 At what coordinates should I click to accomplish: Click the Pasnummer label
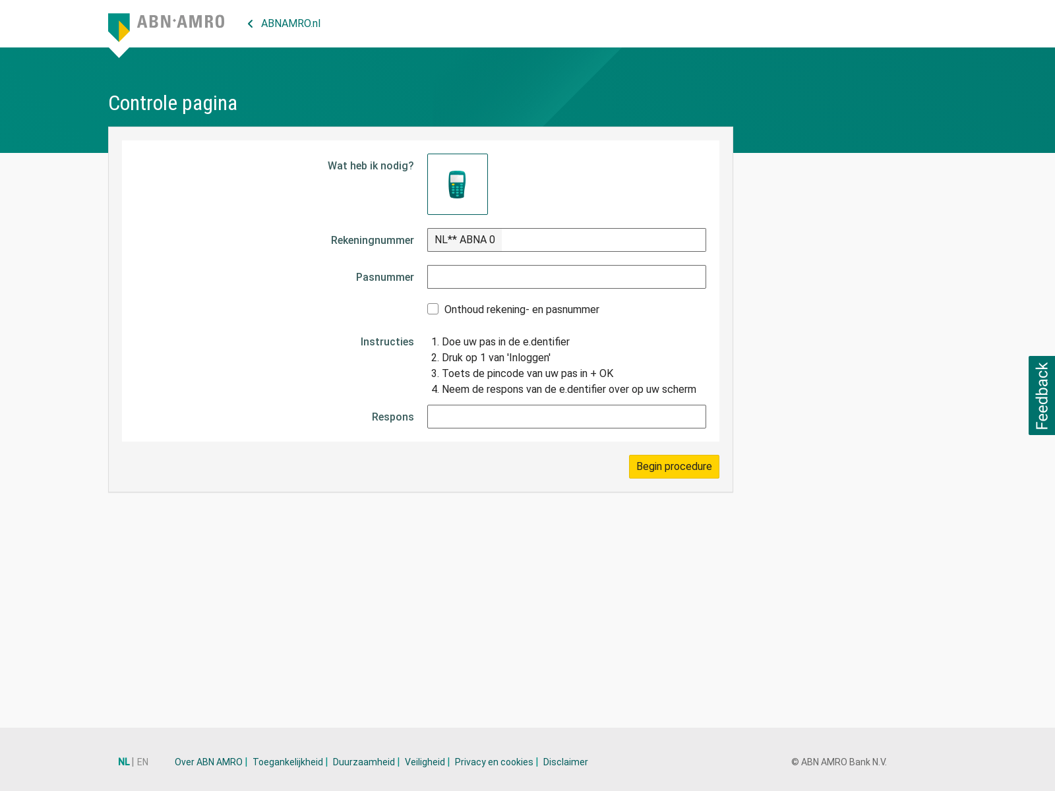pos(385,278)
